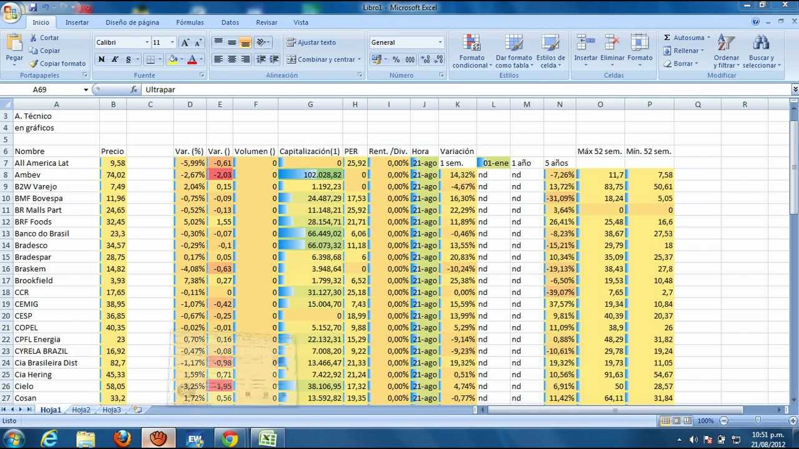Image resolution: width=799 pixels, height=449 pixels.
Task: Click the Pegar paste icon
Action: tap(14, 44)
